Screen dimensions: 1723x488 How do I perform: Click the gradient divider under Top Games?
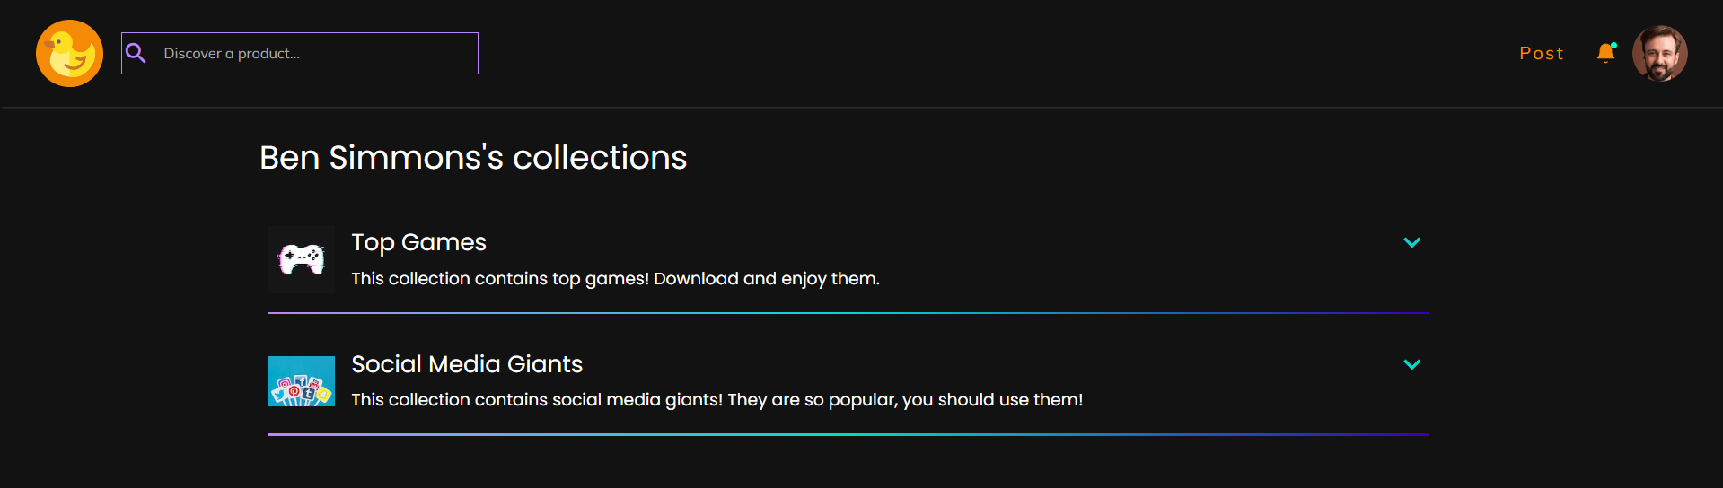point(848,313)
